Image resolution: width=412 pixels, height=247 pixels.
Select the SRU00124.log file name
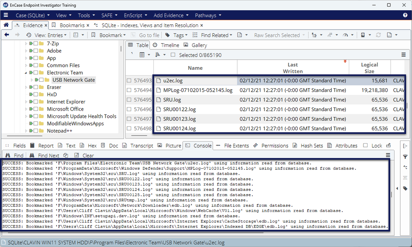[x=179, y=129]
